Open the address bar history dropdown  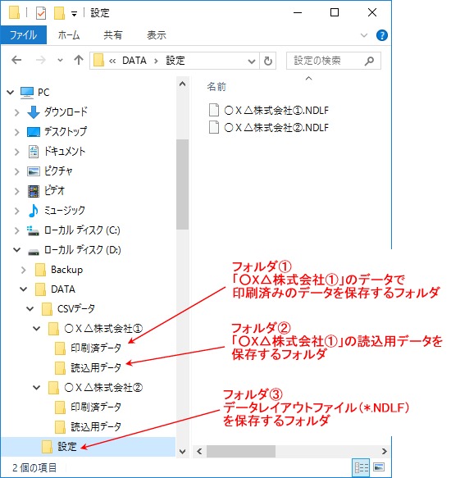pos(252,61)
